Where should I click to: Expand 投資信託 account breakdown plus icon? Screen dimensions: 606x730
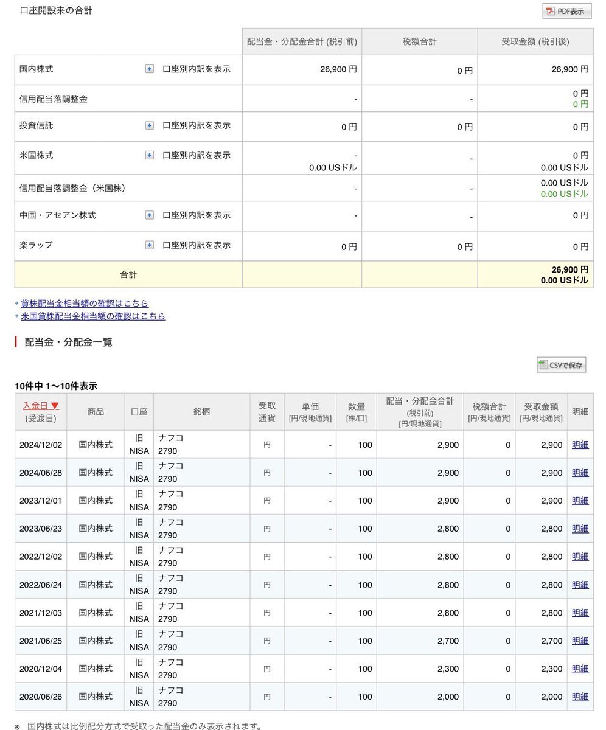(x=150, y=125)
